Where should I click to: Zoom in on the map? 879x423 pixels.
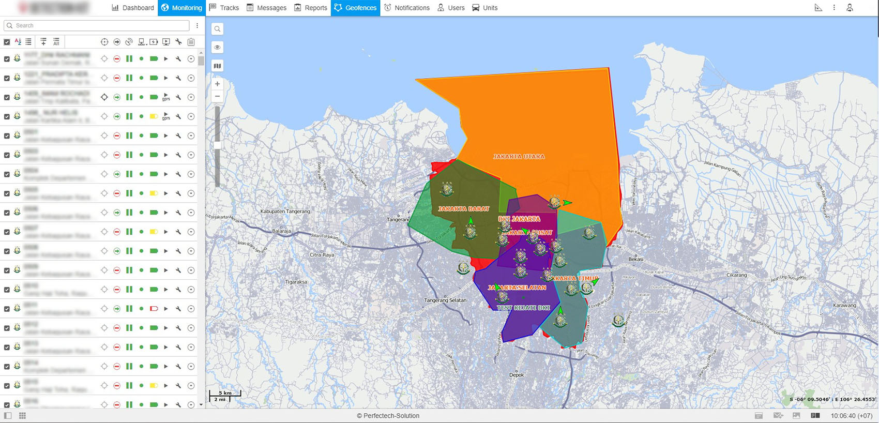click(218, 84)
